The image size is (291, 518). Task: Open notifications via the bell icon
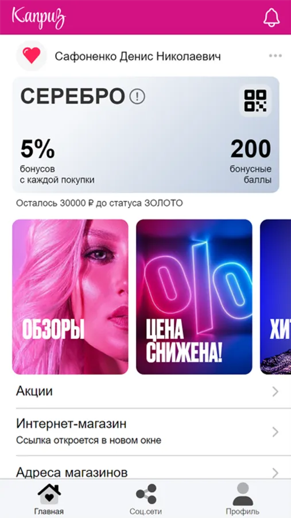271,17
